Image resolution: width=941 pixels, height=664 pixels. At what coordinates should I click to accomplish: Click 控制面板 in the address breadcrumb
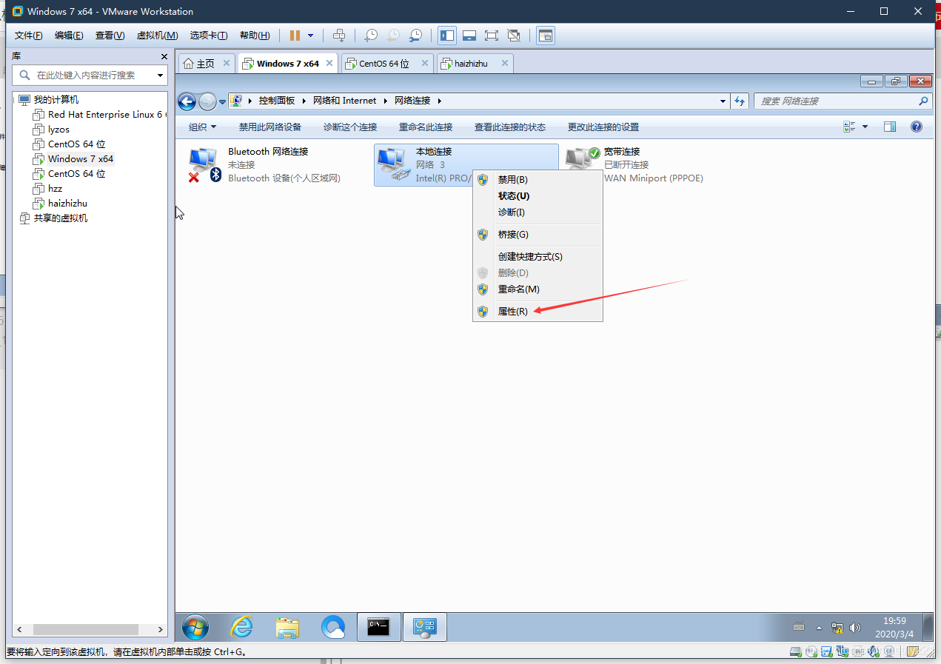tap(277, 101)
